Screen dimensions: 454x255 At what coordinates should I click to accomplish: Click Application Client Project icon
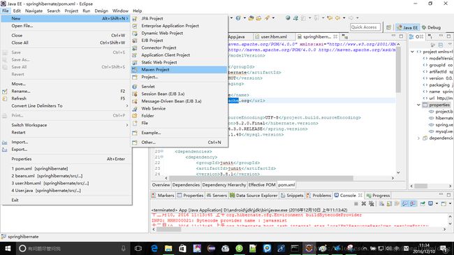point(135,55)
